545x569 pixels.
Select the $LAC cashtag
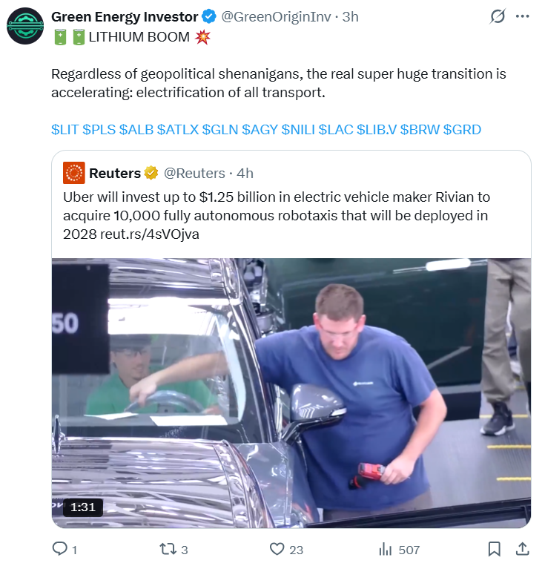(335, 130)
